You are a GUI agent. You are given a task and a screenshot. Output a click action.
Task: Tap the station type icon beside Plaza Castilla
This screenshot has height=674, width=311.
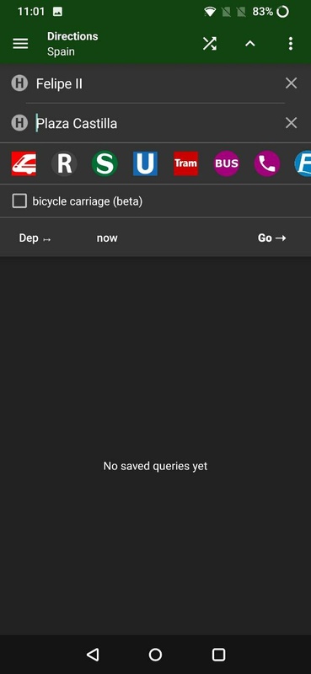pos(19,123)
